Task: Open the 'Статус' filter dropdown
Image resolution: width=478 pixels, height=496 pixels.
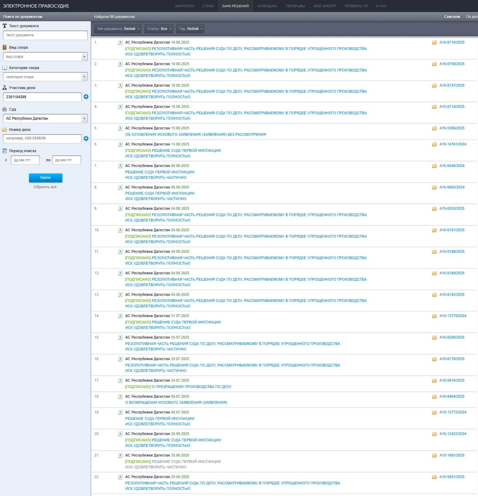Action: tap(159, 29)
